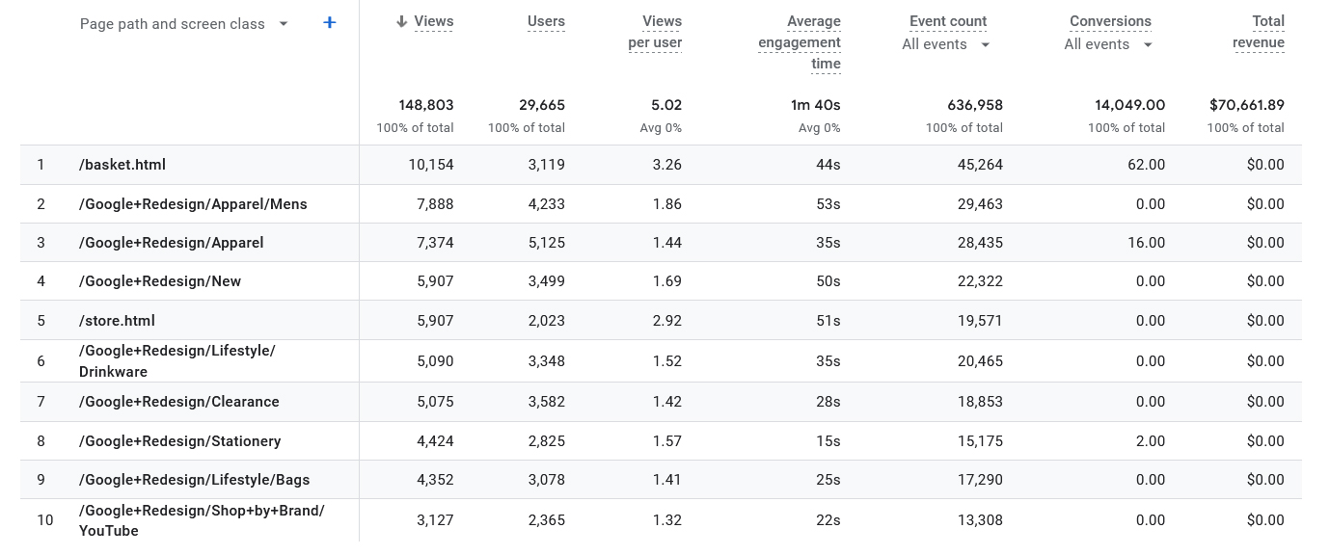The height and width of the screenshot is (555, 1330).
Task: Sort the table by Event count
Action: click(x=947, y=20)
